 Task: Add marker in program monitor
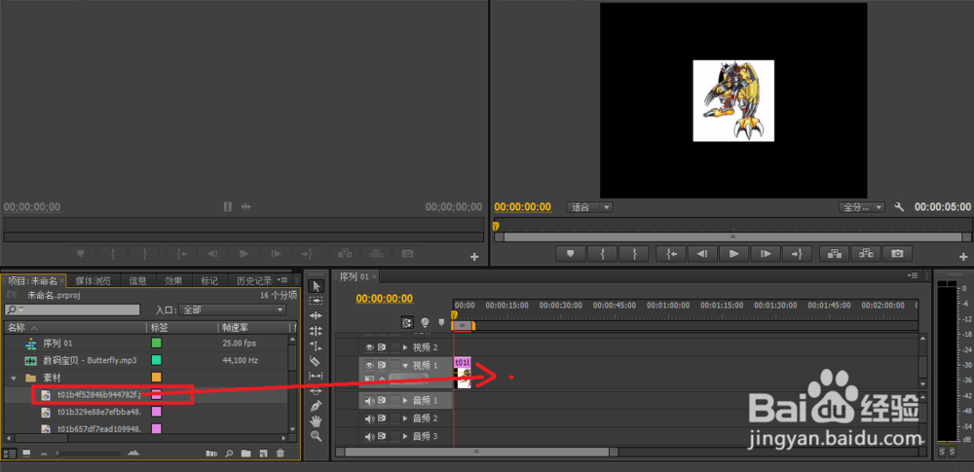coord(570,253)
